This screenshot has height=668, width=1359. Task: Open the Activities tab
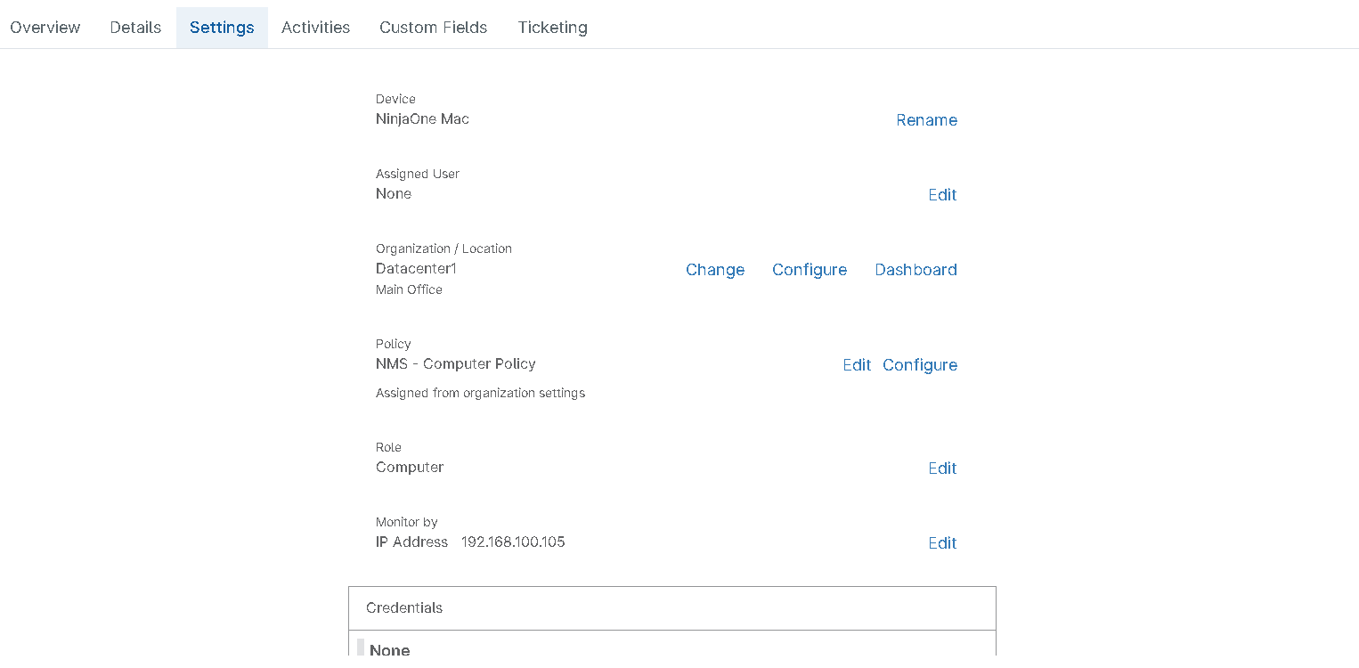pyautogui.click(x=315, y=27)
